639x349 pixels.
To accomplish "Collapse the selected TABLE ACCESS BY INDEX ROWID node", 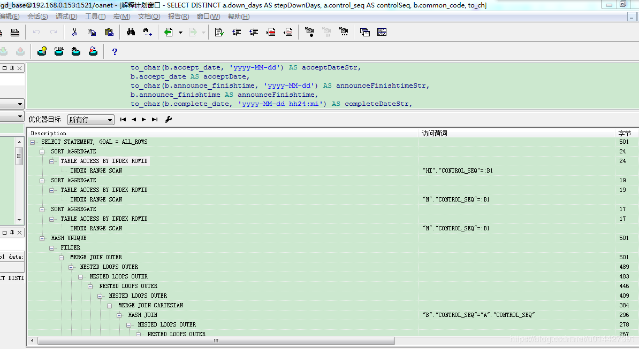I will click(52, 161).
